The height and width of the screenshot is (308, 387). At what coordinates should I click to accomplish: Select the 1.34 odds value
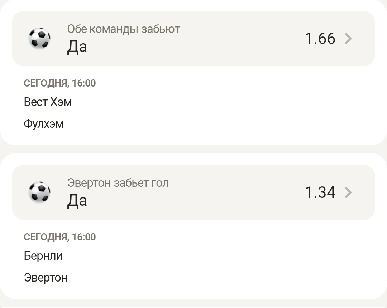(320, 192)
